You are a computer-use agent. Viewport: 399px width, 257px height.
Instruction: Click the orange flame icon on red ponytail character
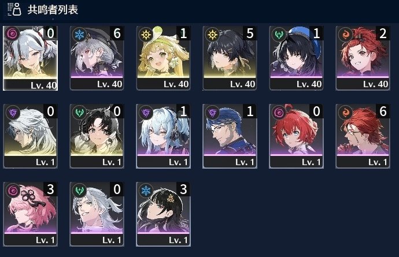point(346,34)
